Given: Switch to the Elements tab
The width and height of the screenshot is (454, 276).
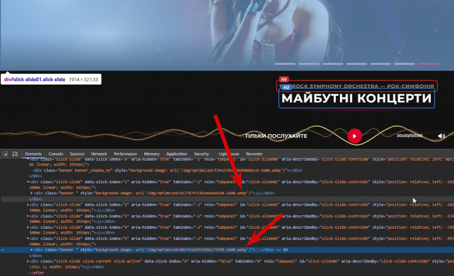Looking at the screenshot, I should pyautogui.click(x=33, y=154).
